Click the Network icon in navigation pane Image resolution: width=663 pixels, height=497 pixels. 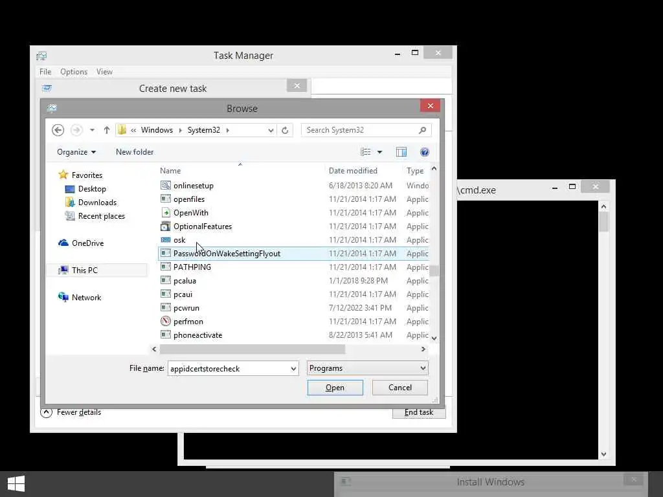point(63,297)
